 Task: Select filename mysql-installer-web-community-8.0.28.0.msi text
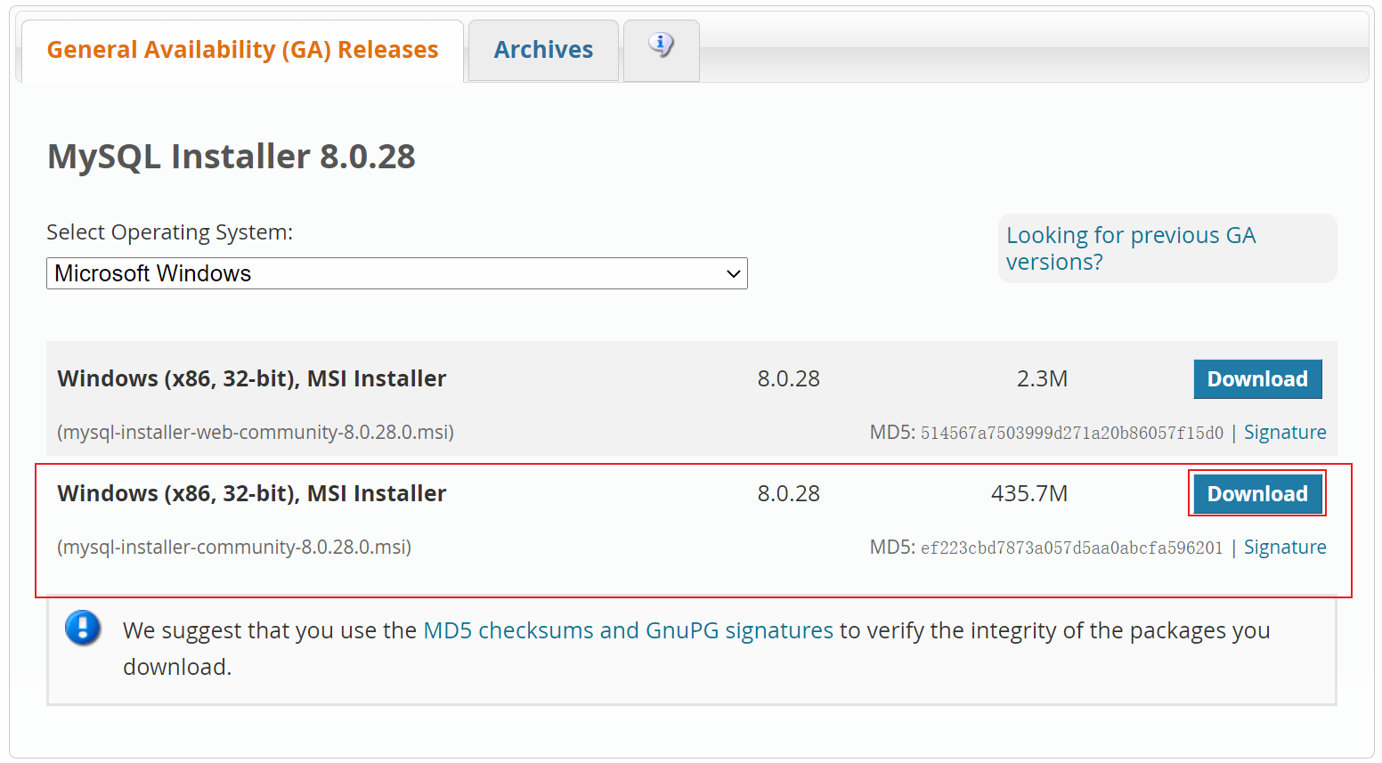pyautogui.click(x=256, y=433)
